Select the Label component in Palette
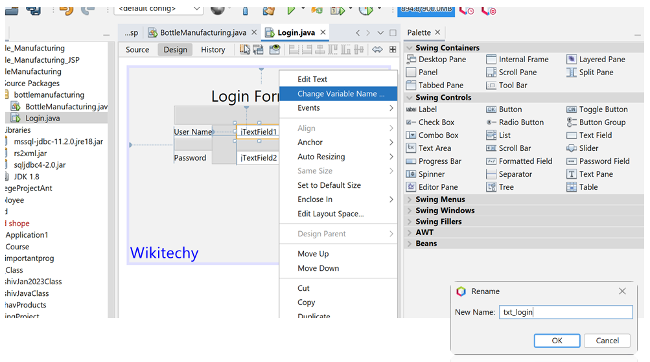Image resolution: width=650 pixels, height=362 pixels. click(427, 109)
